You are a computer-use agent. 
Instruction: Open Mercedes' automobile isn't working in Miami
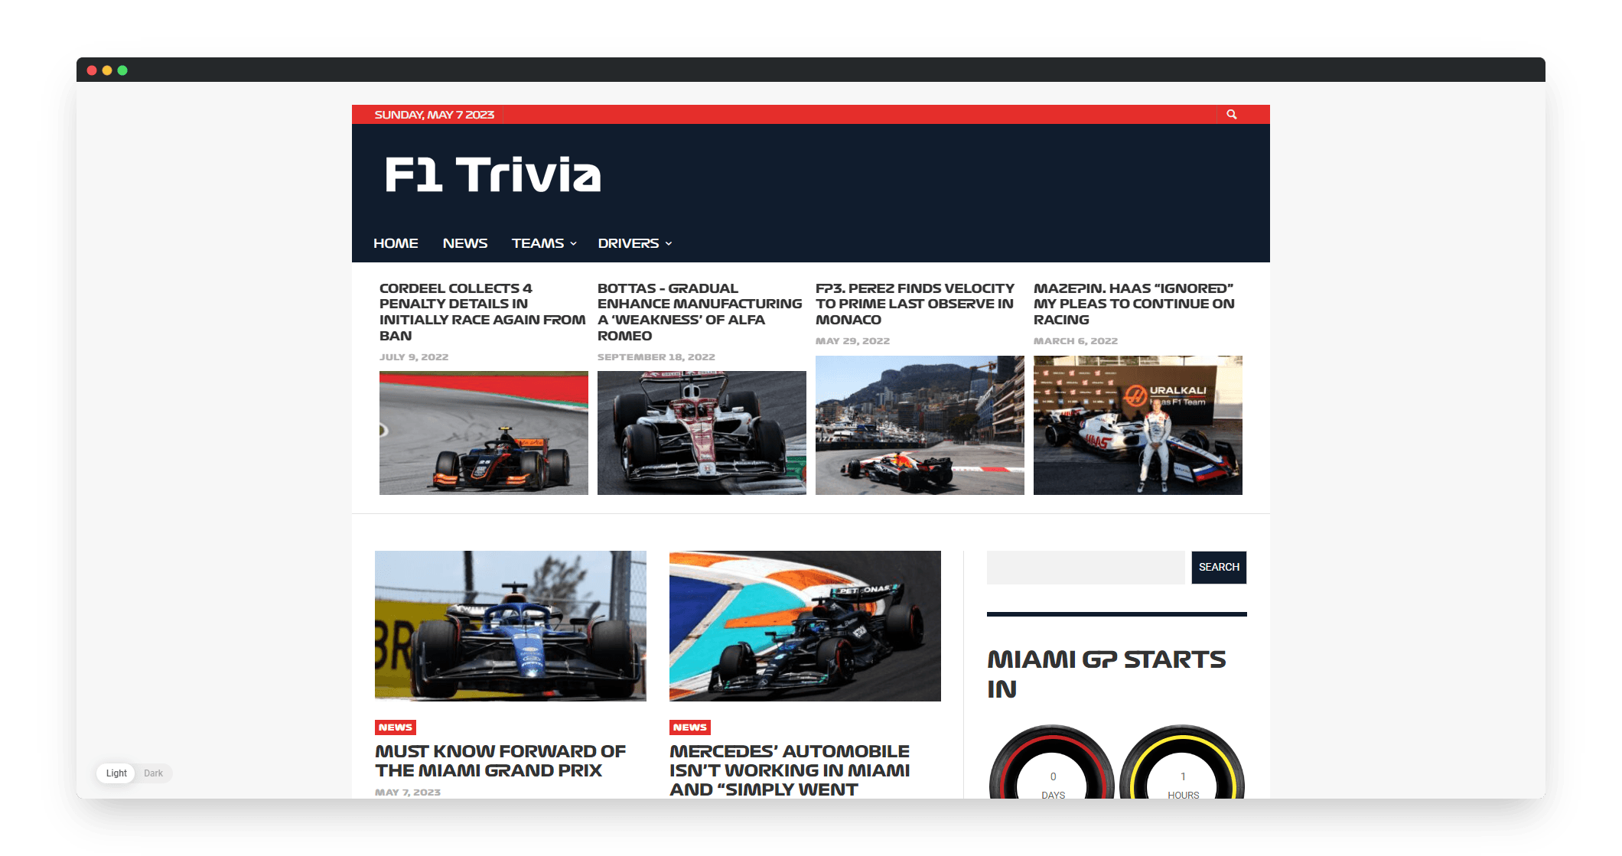tap(790, 770)
